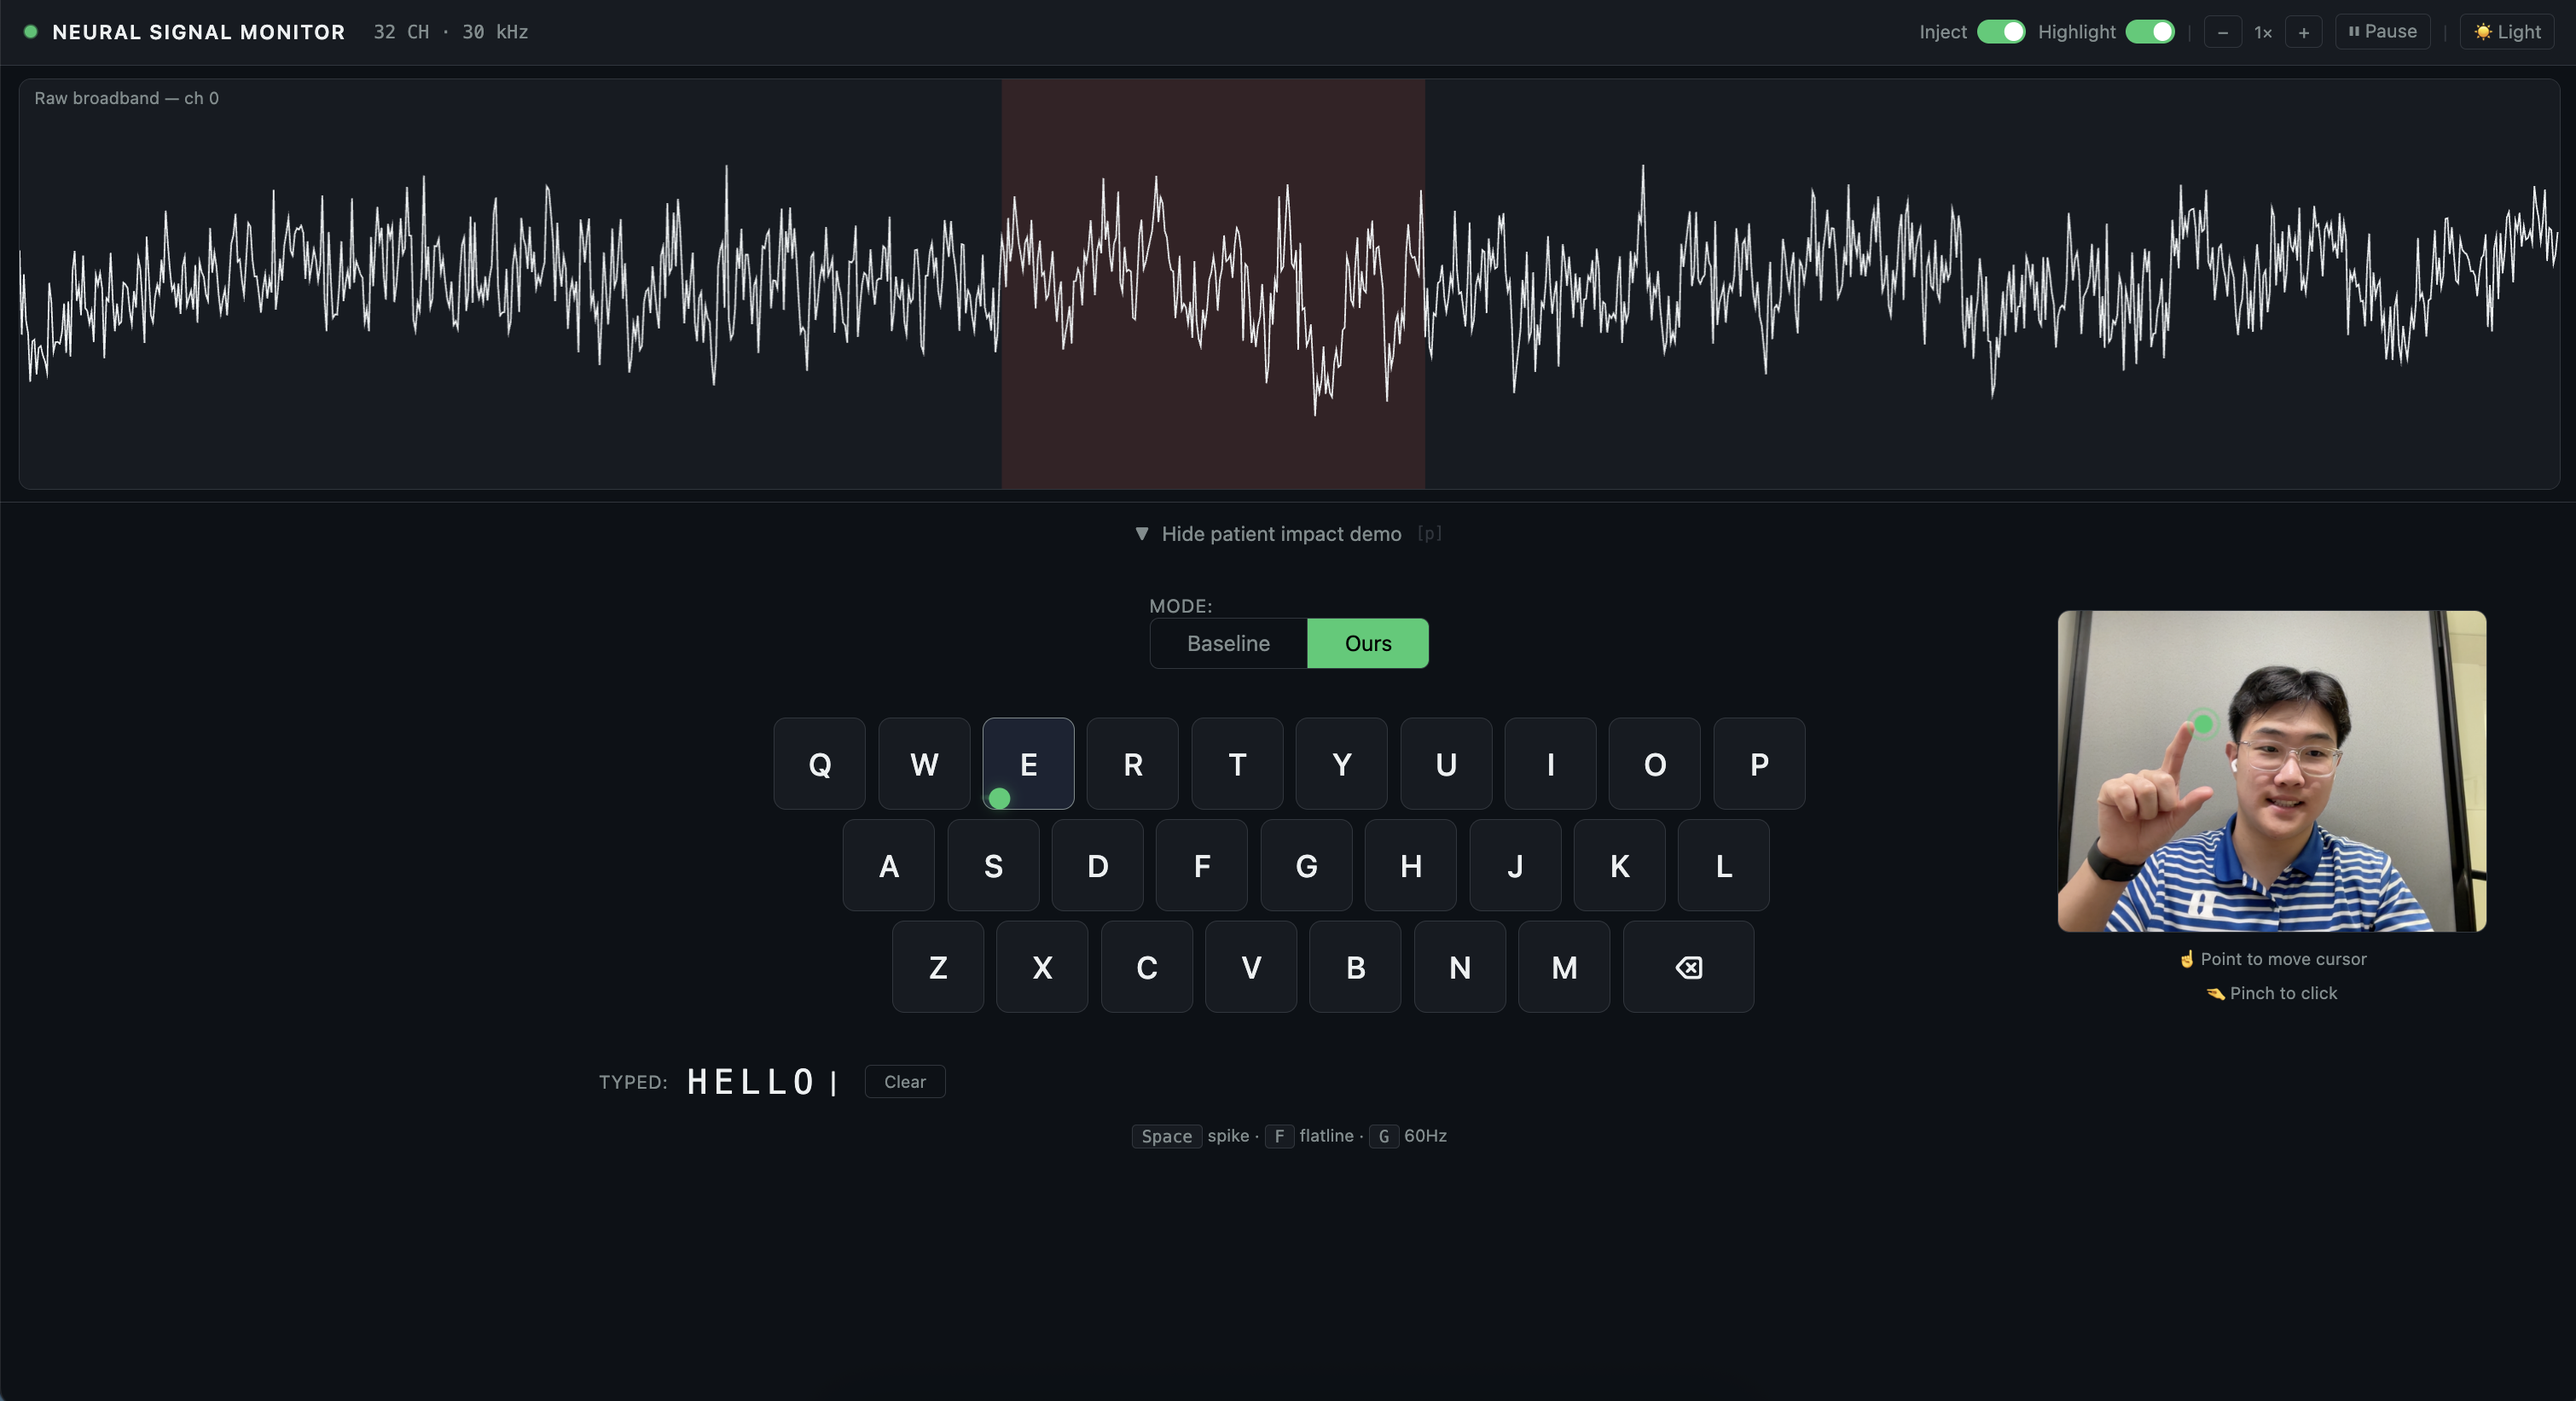Click the webcam preview thumbnail
Image resolution: width=2576 pixels, height=1401 pixels.
pos(2271,771)
